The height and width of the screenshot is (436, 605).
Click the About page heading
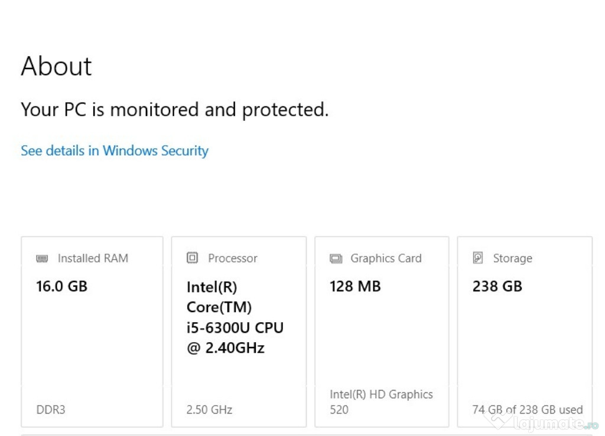[x=56, y=66]
